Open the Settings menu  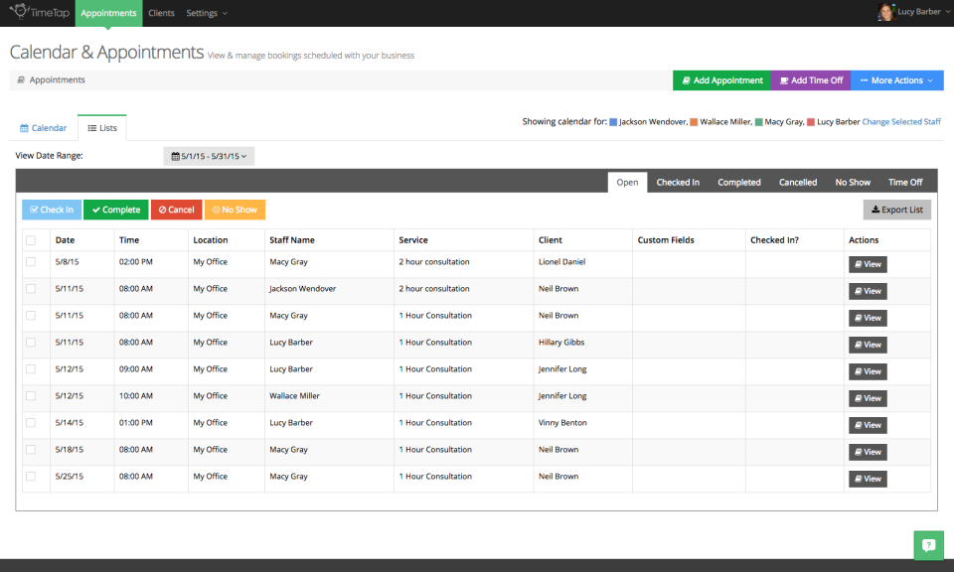(x=207, y=13)
